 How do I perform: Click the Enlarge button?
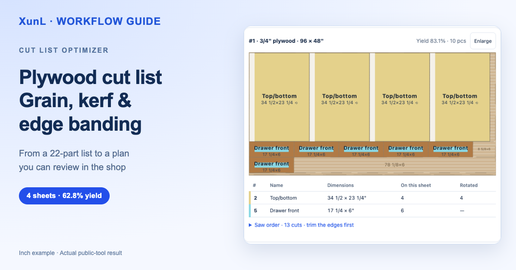(x=483, y=41)
